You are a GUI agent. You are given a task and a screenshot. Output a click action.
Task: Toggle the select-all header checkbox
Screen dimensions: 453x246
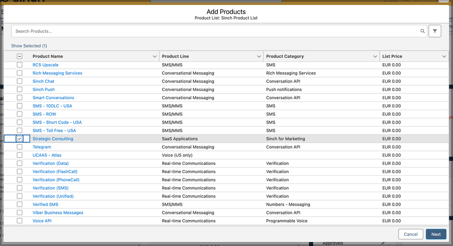[x=20, y=56]
